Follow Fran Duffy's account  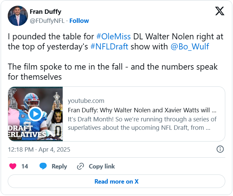point(79,21)
